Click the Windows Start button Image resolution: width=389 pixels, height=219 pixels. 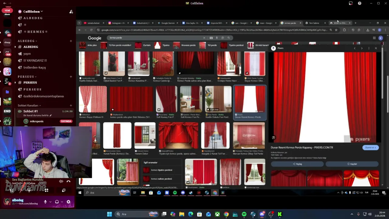[x=109, y=214]
